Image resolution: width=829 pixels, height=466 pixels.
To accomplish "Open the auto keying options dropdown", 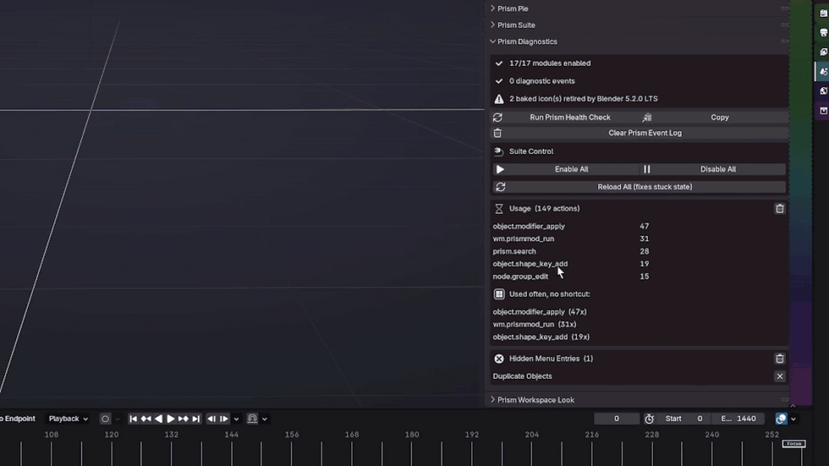I will click(x=118, y=419).
